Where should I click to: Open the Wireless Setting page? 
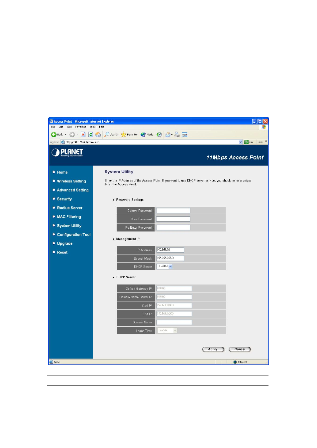71,181
